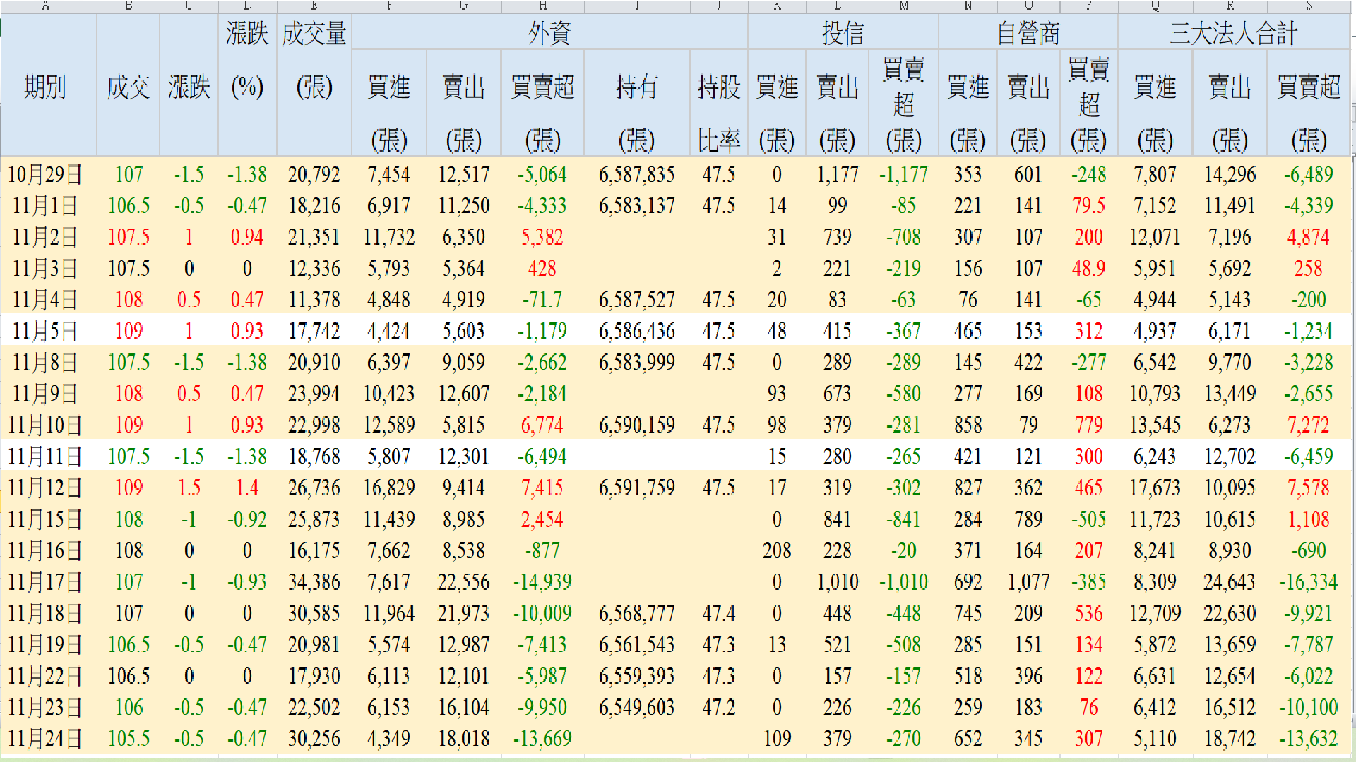Select dealer net cell showing 779
Image resolution: width=1356 pixels, height=762 pixels.
pyautogui.click(x=1088, y=425)
